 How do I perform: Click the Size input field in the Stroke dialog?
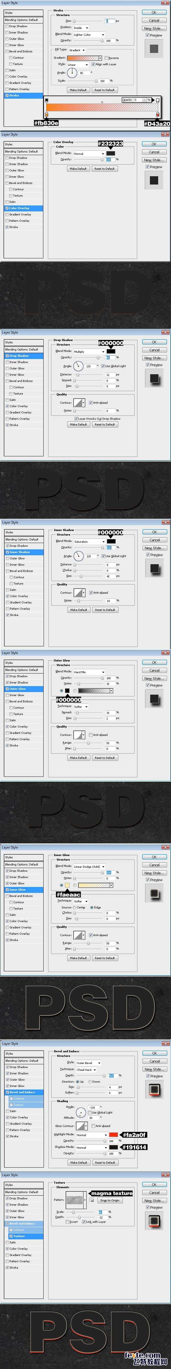point(110,21)
